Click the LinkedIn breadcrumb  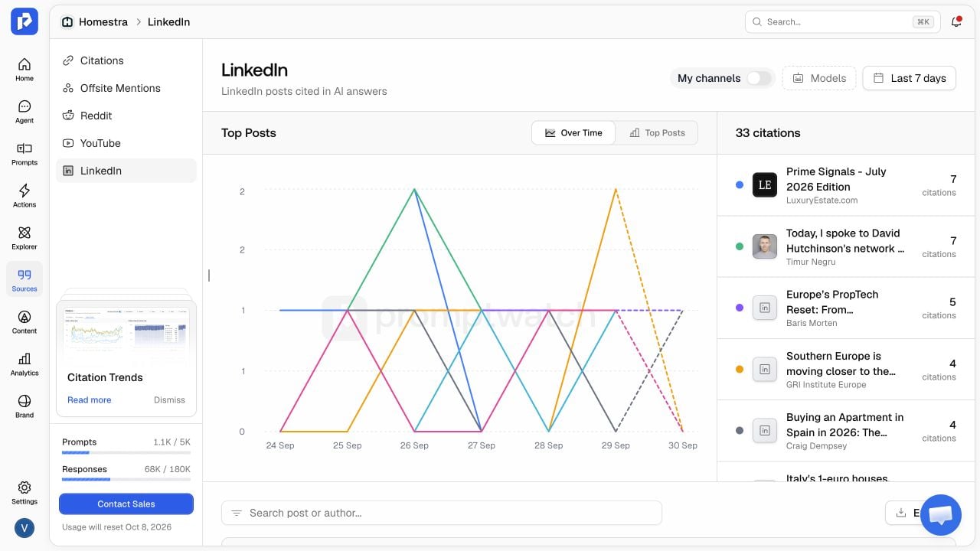click(168, 22)
